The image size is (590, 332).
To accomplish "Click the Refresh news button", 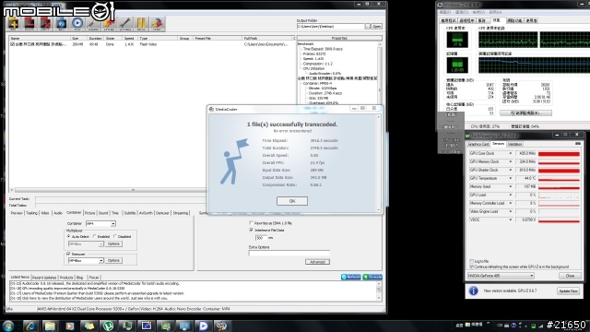I will click(351, 277).
